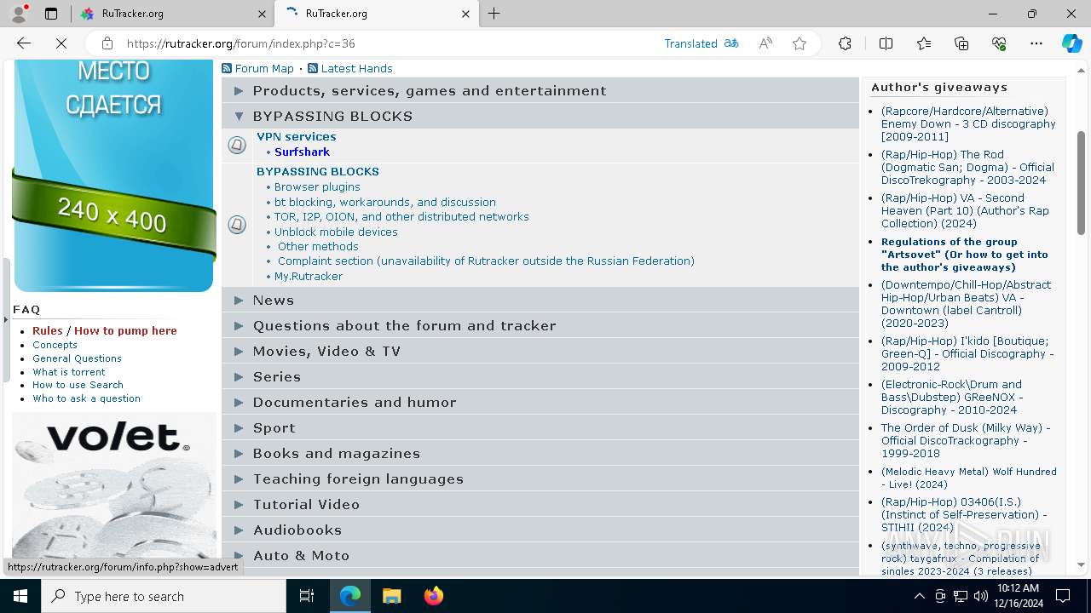Click the Windows search box
The image size is (1091, 613).
pos(164,596)
